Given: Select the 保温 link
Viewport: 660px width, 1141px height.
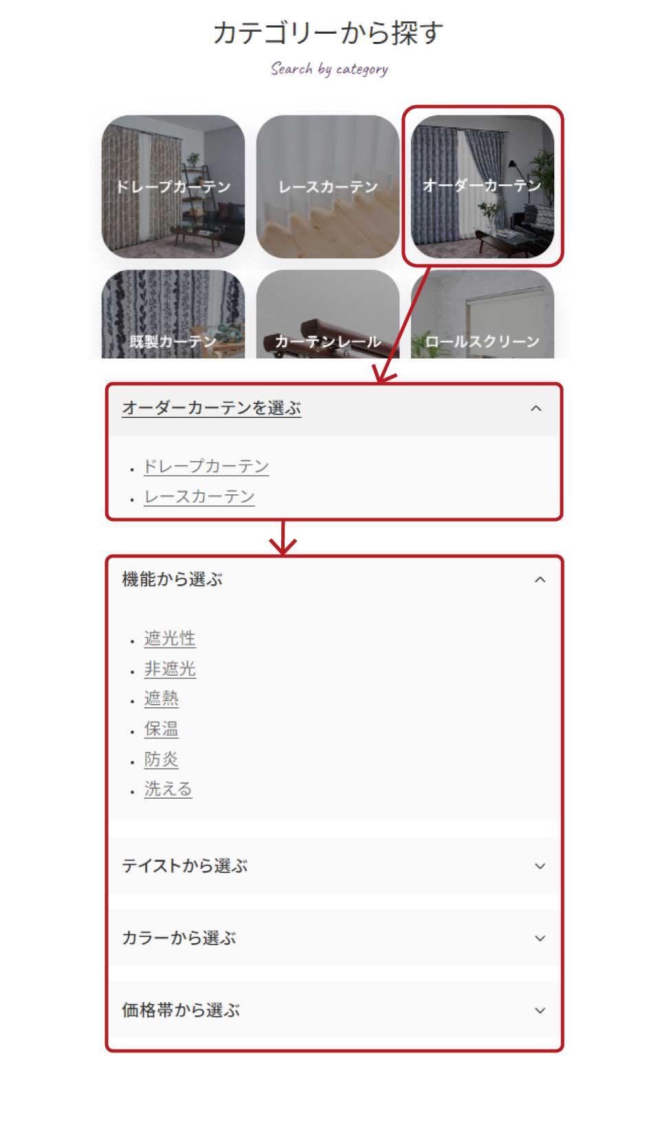Looking at the screenshot, I should click(x=162, y=729).
